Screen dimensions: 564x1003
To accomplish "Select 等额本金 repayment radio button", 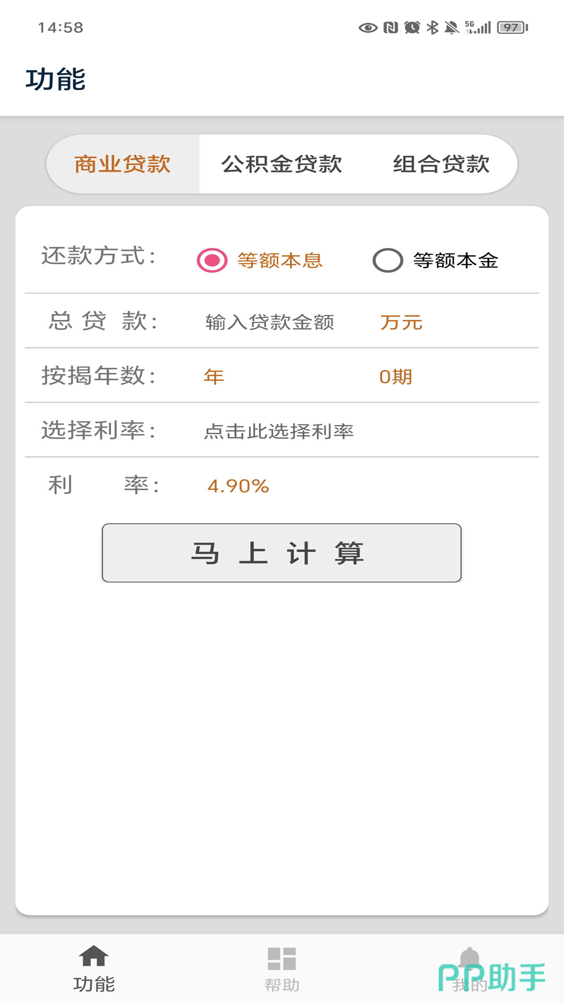I will coord(387,260).
